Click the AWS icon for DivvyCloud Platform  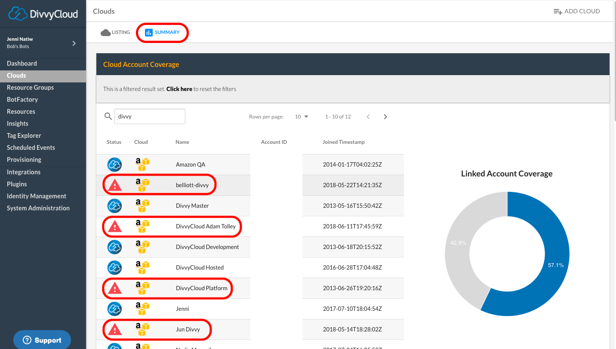coord(142,288)
